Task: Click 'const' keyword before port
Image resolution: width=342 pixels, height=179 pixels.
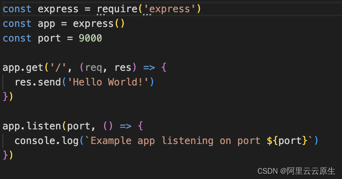Action: click(x=17, y=38)
